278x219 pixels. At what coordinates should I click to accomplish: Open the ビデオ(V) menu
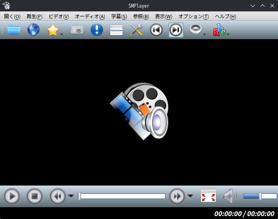point(59,17)
